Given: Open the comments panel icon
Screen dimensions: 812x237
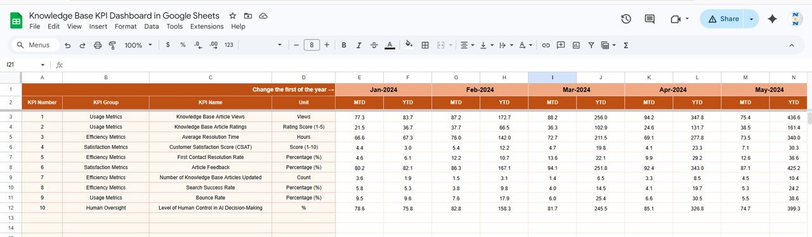Looking at the screenshot, I should click(x=650, y=19).
